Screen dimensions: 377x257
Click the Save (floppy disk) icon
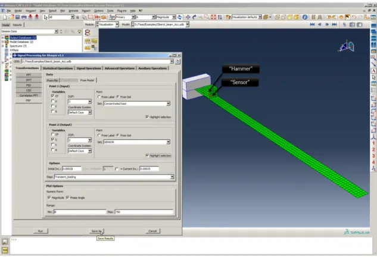tap(17, 17)
